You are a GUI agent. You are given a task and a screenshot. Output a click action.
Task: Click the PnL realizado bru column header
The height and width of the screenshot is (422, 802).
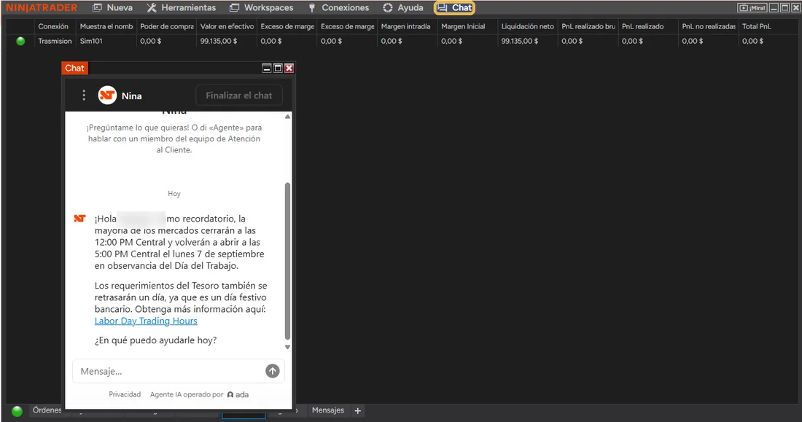[588, 26]
